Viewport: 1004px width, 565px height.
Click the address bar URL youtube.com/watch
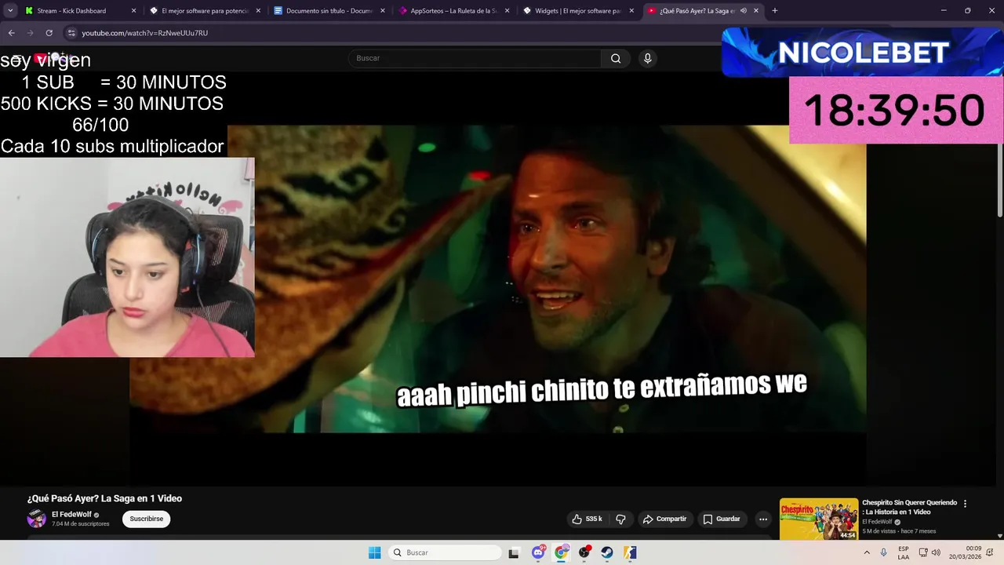pyautogui.click(x=145, y=33)
